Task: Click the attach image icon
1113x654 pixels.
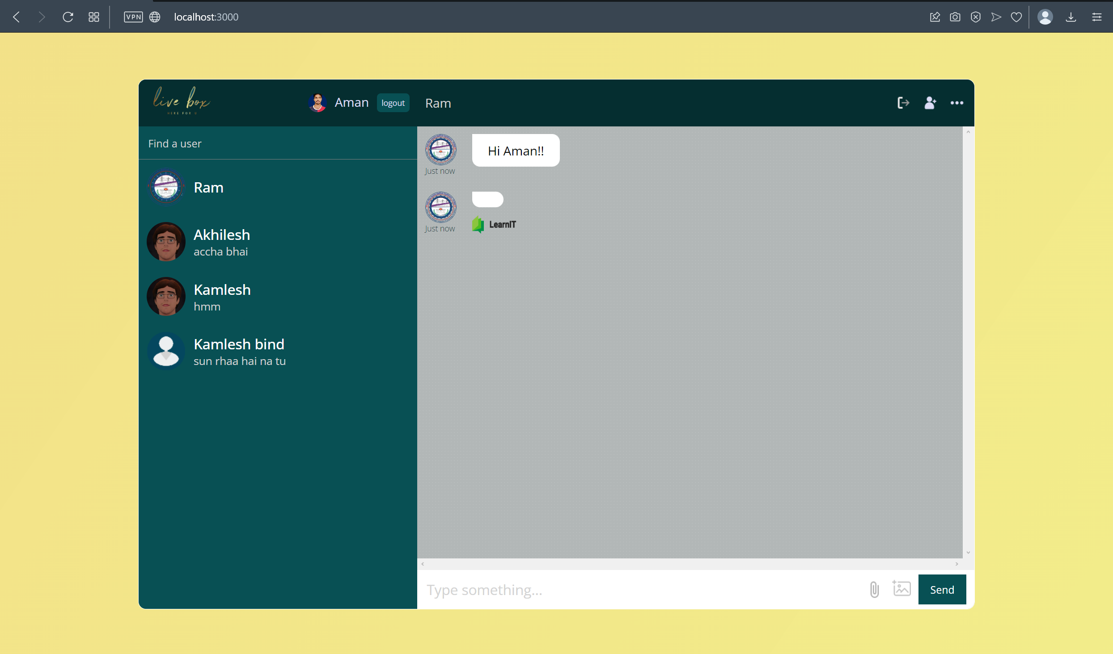Action: [x=901, y=589]
